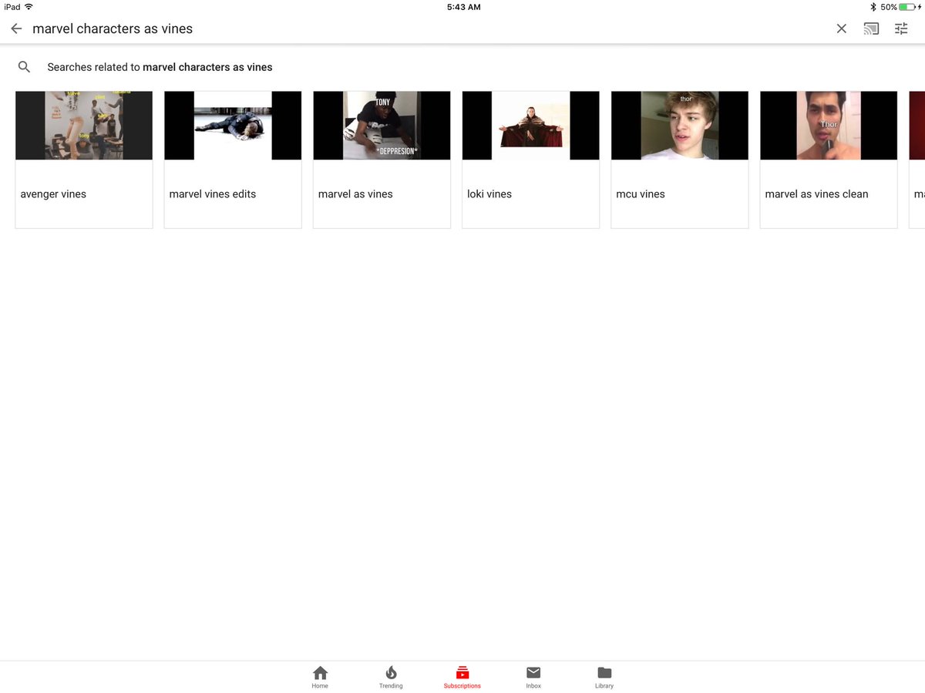This screenshot has width=925, height=693.
Task: Clear the search text with X icon
Action: (x=841, y=29)
